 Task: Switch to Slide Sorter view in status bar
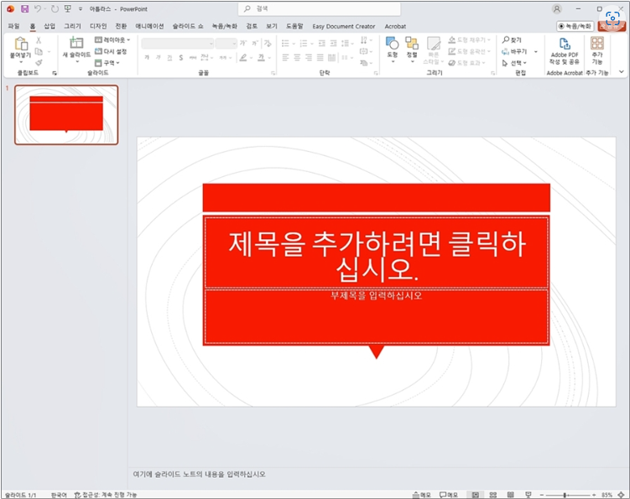[494, 495]
